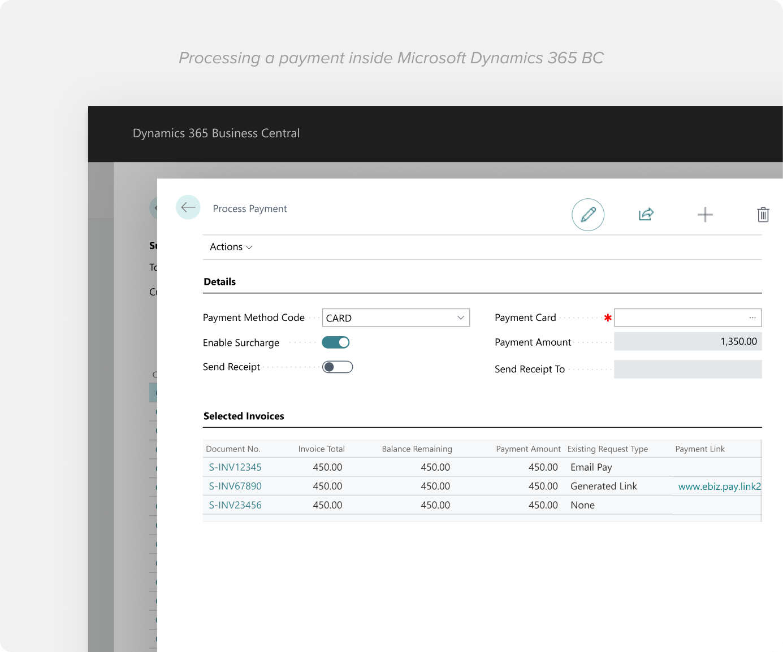Click the trash can delete icon

(x=763, y=215)
